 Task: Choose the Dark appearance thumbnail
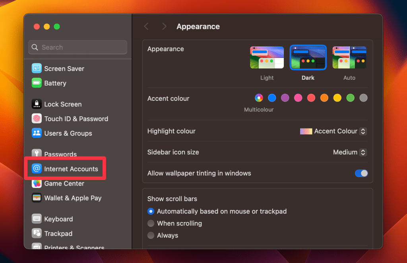click(x=308, y=58)
